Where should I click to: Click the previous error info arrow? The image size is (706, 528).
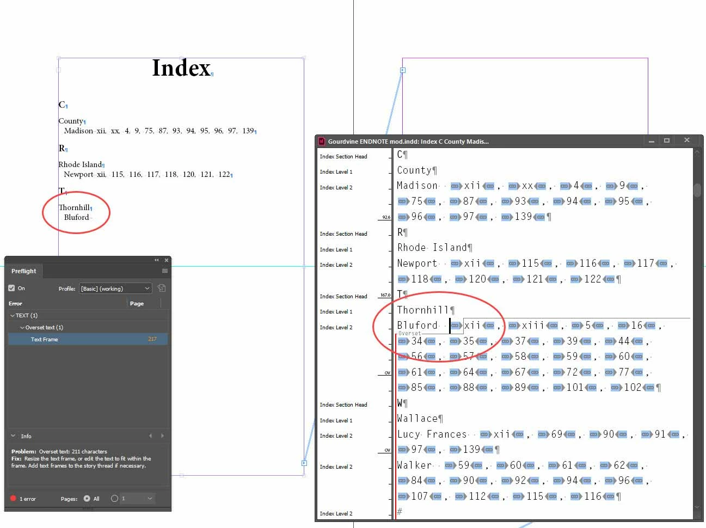coord(151,436)
